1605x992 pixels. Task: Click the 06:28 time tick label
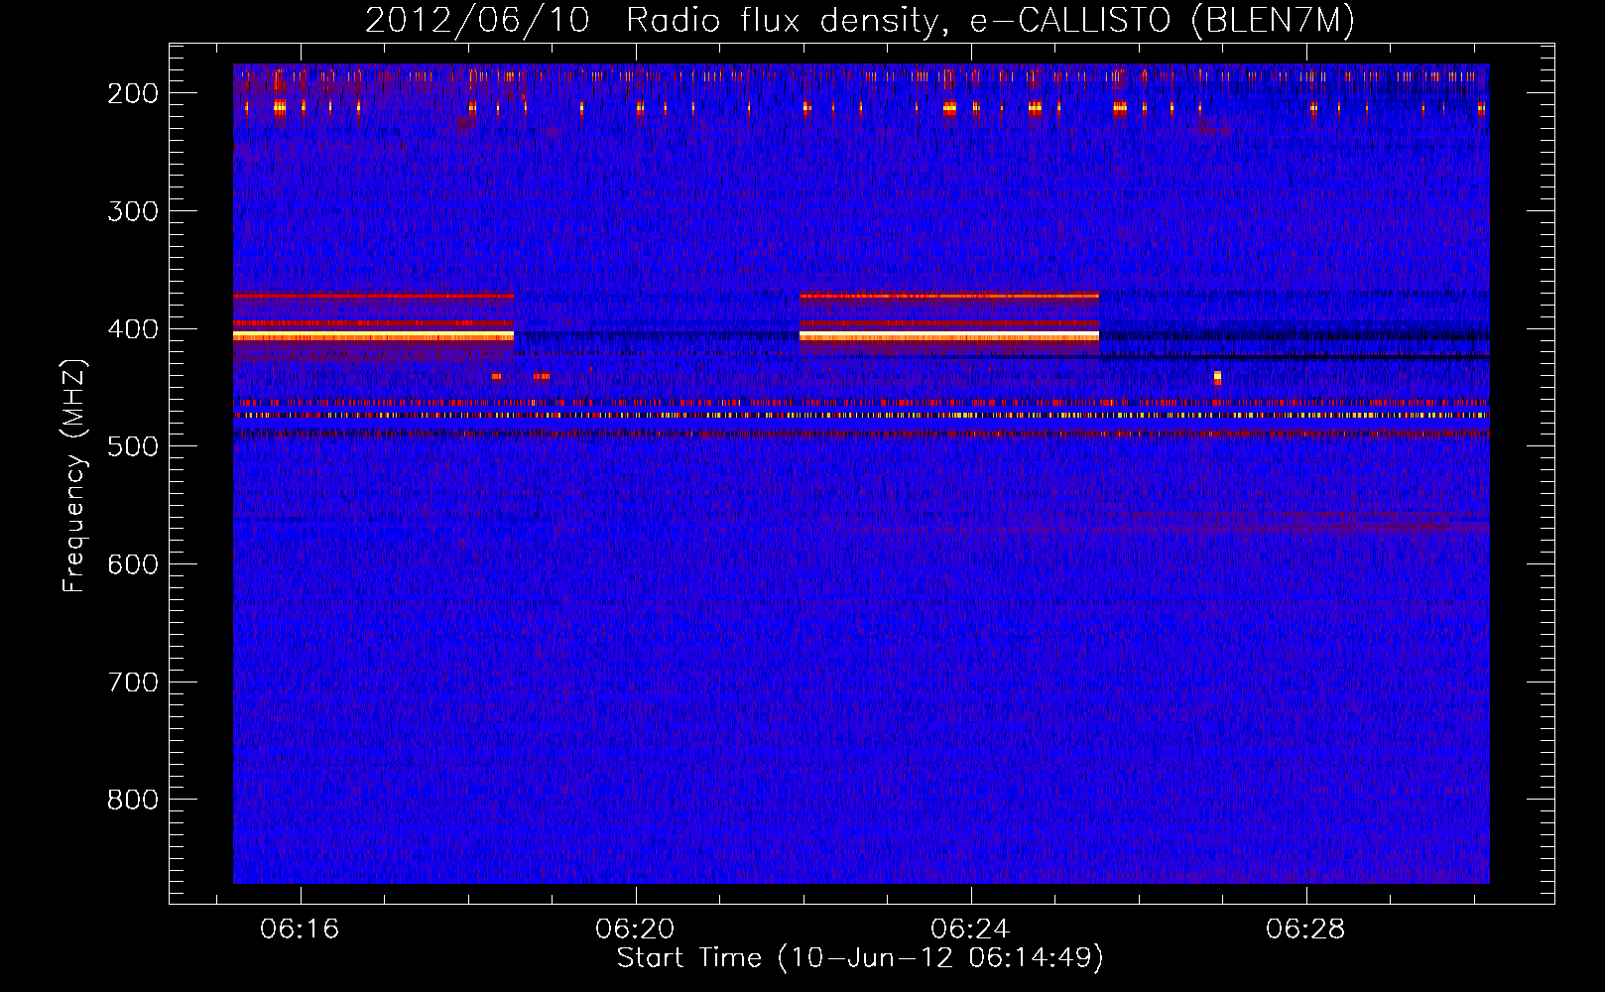point(1305,930)
